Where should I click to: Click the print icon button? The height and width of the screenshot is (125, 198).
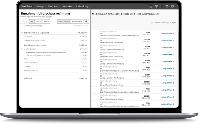point(86,21)
